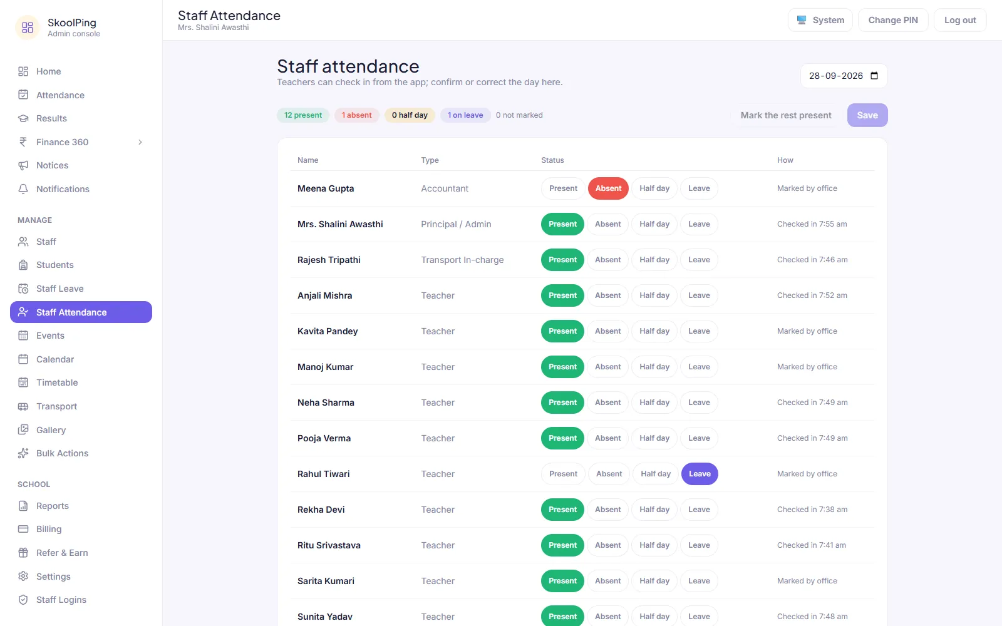Expand the Finance 360 submenu chevron
Viewport: 1002px width, 626px height.
[x=140, y=142]
